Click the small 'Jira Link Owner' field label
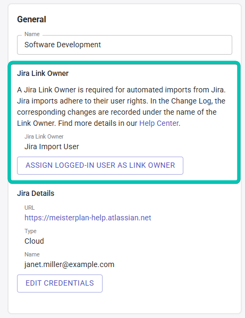 pyautogui.click(x=44, y=136)
